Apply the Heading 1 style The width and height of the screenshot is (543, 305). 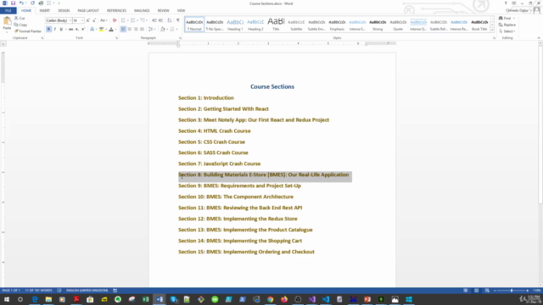click(235, 25)
